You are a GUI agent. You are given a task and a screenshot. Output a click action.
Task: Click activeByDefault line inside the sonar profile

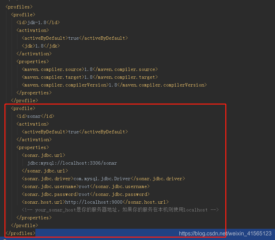coord(75,132)
